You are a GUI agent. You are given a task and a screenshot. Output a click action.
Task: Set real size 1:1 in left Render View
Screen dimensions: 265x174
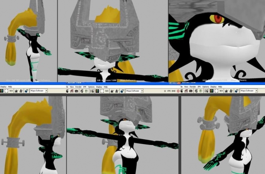(11, 91)
